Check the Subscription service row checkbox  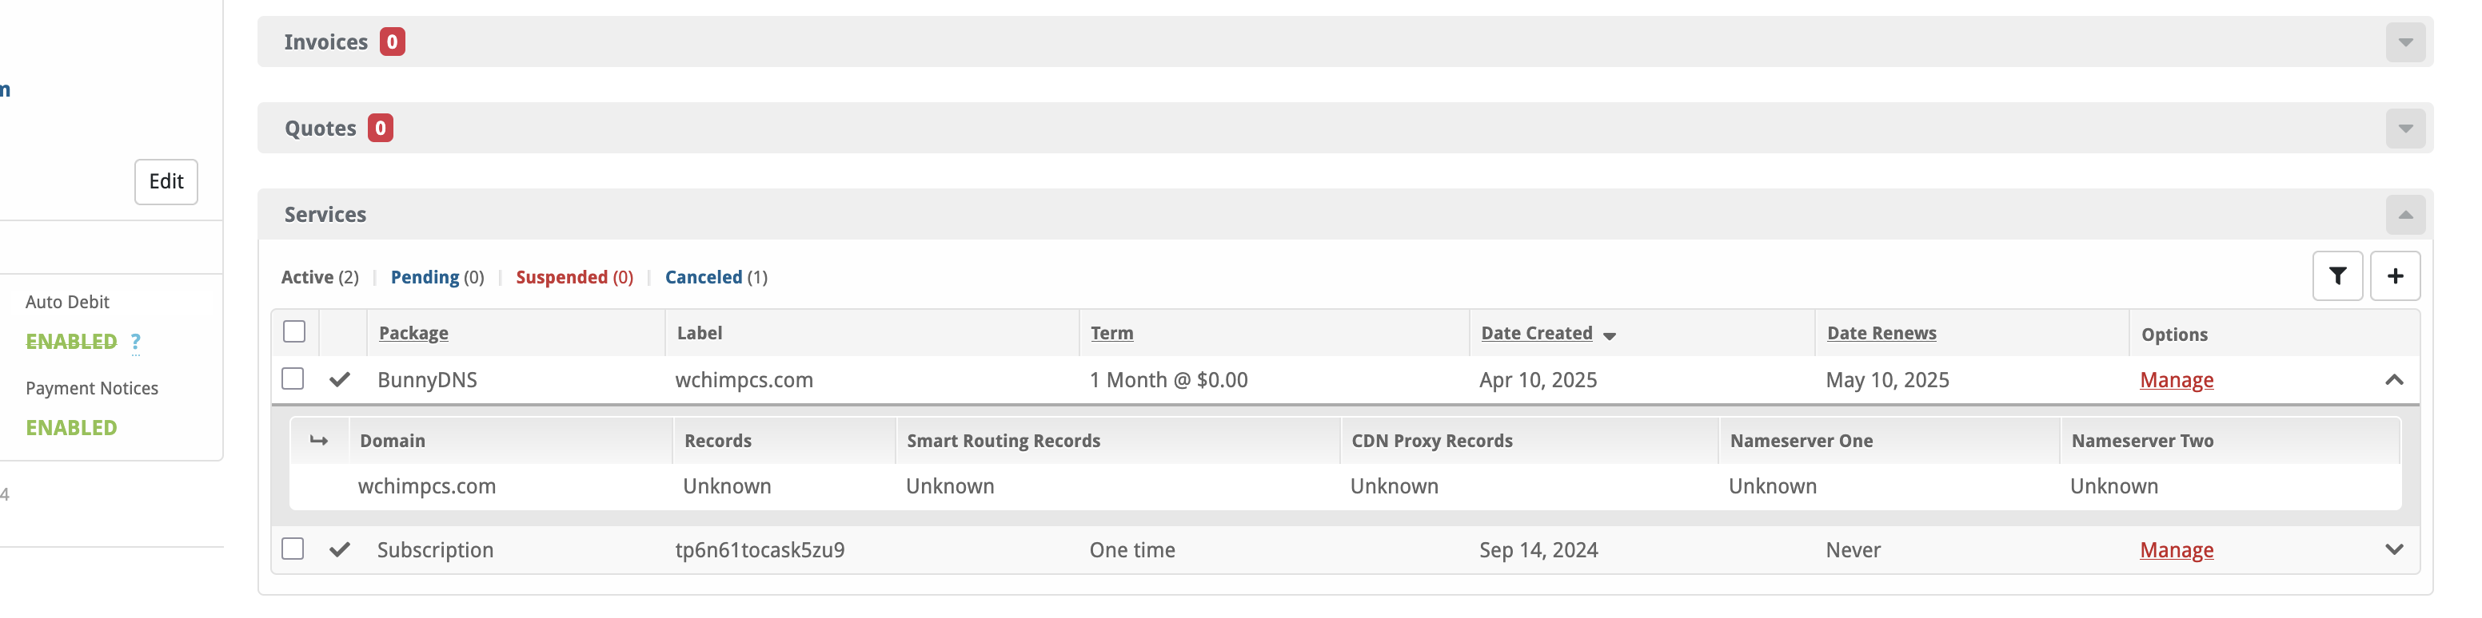(293, 549)
